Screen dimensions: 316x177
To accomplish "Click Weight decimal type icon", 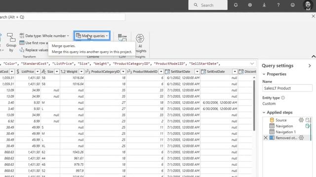I will click(x=63, y=71).
